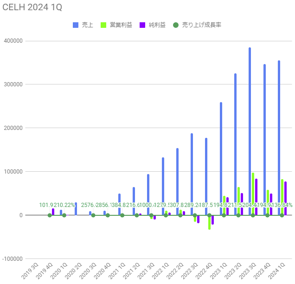Viewport: 295px width, 284px height.
Task: Click the blue 売上 bar for 2024 1Q
Action: click(279, 138)
